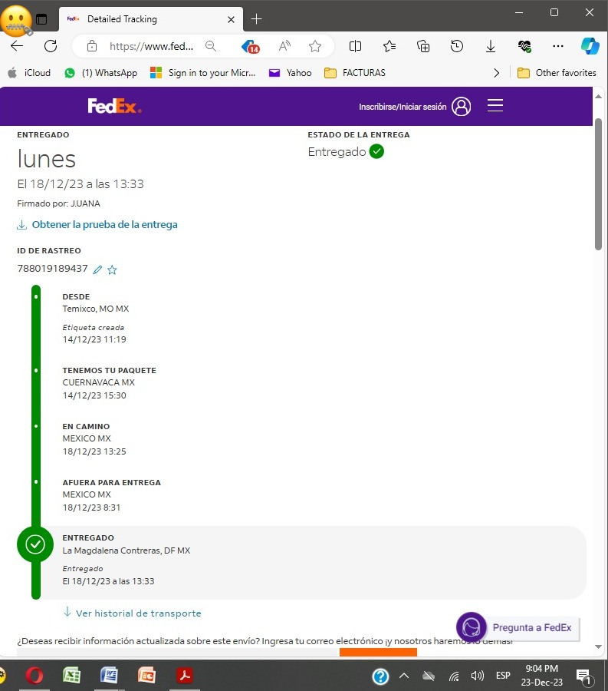
Task: Open PowerPoint from the taskbar
Action: pos(146,675)
